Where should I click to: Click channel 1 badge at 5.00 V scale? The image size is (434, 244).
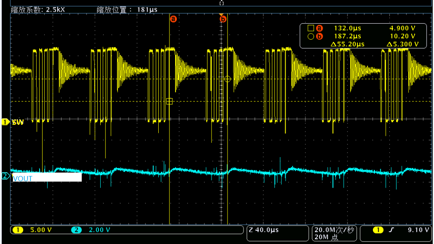click(18, 230)
